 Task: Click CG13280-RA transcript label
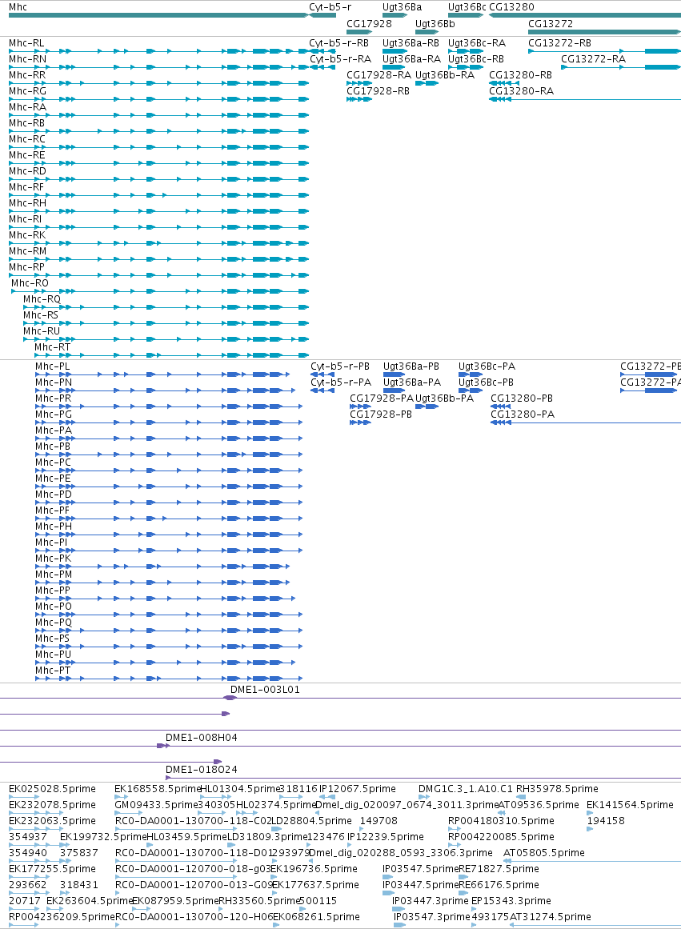(x=522, y=91)
